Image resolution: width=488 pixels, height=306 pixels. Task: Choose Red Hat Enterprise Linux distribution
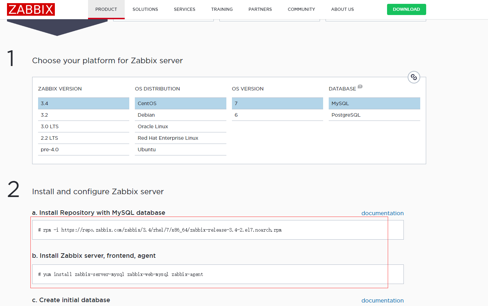181,138
